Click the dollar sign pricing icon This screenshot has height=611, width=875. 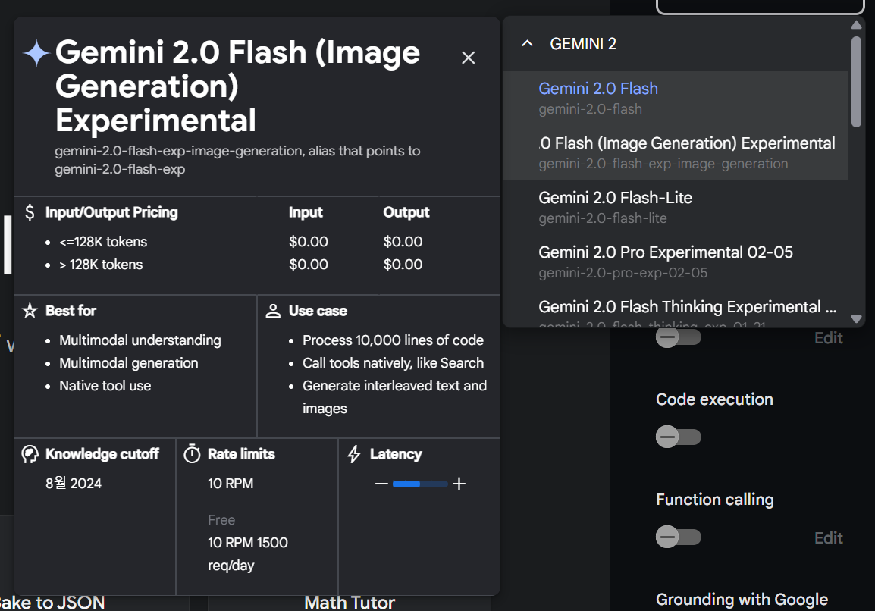(x=30, y=212)
